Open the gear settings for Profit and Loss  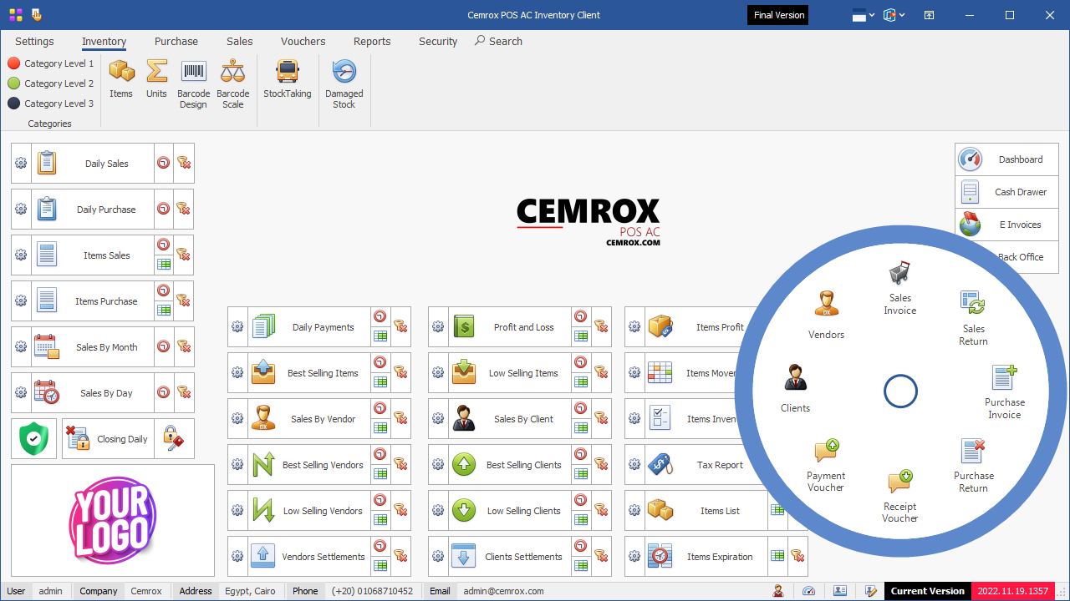(438, 327)
